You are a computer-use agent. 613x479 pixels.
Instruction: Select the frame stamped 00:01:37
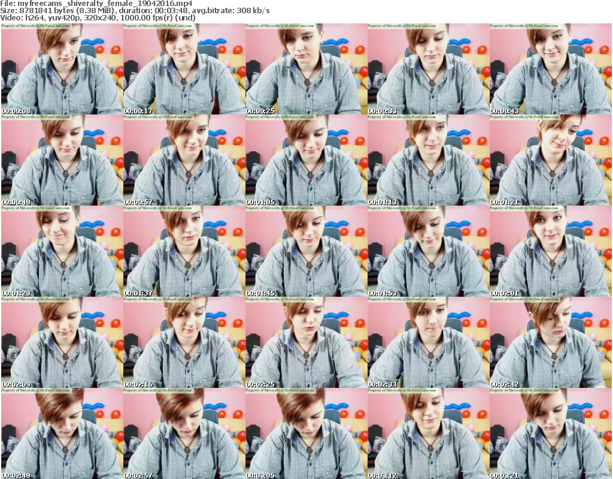(x=184, y=252)
